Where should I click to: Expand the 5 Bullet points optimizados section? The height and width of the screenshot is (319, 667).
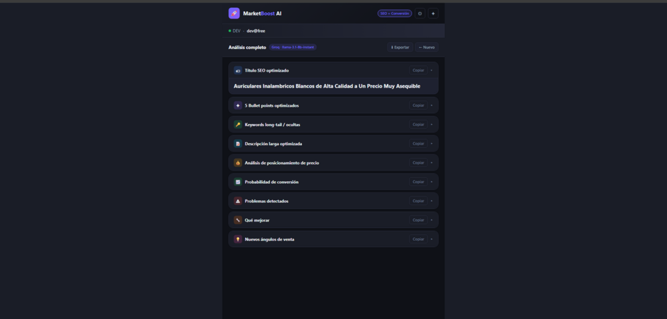click(431, 105)
